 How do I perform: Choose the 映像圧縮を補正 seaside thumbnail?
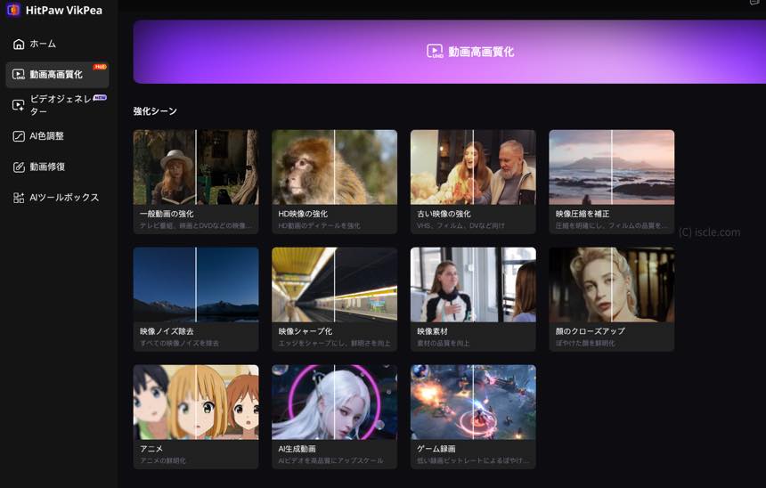(612, 167)
